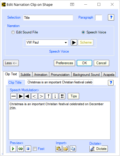Switch to the Clip Text tab
The width and height of the screenshot is (120, 156).
pyautogui.click(x=11, y=74)
